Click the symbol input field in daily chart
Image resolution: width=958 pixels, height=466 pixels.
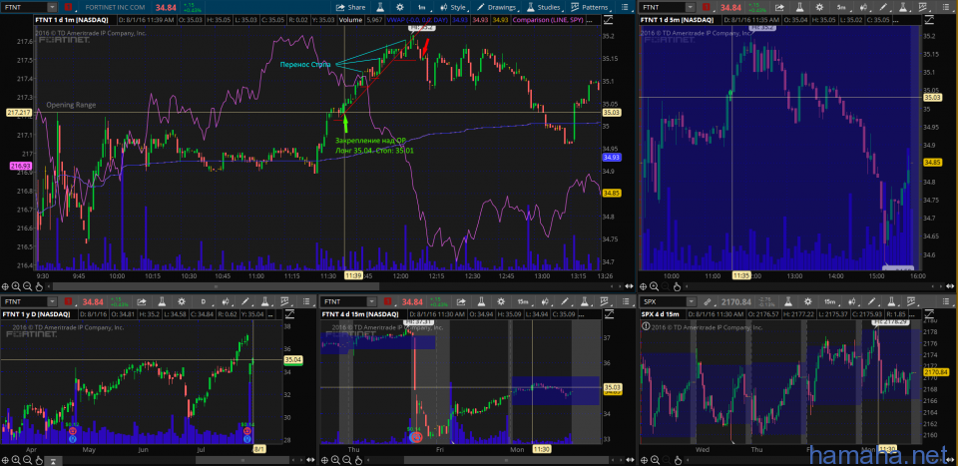(23, 301)
